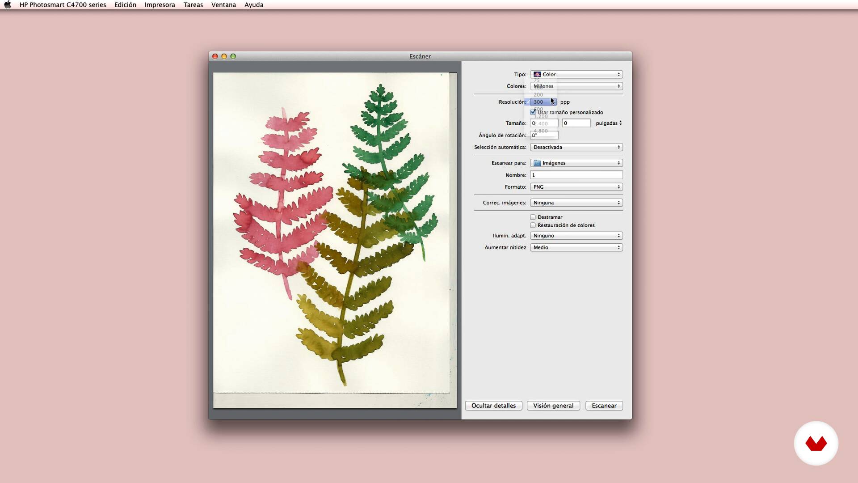Viewport: 858px width, 483px height.
Task: Open Aumentar nitidez dropdown showing Medio
Action: (576, 247)
